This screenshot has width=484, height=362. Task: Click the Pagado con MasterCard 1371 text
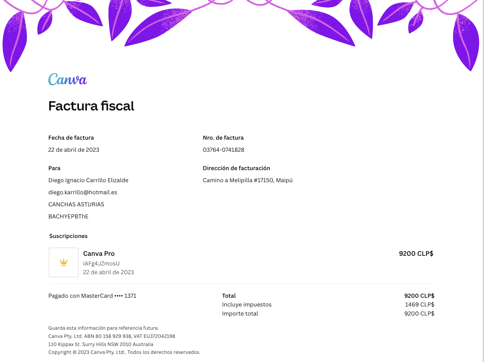[92, 296]
